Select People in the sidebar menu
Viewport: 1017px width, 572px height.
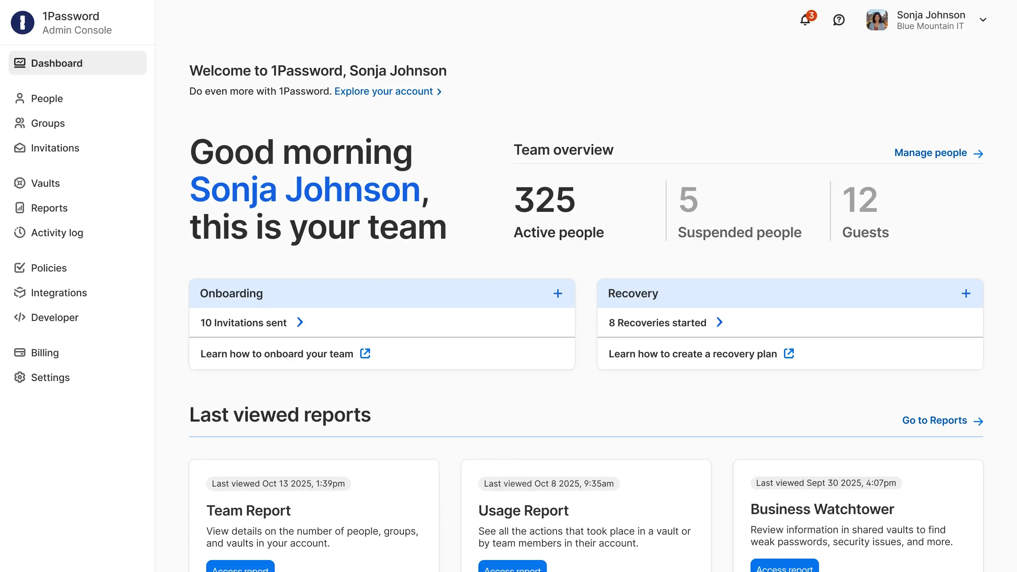coord(47,98)
